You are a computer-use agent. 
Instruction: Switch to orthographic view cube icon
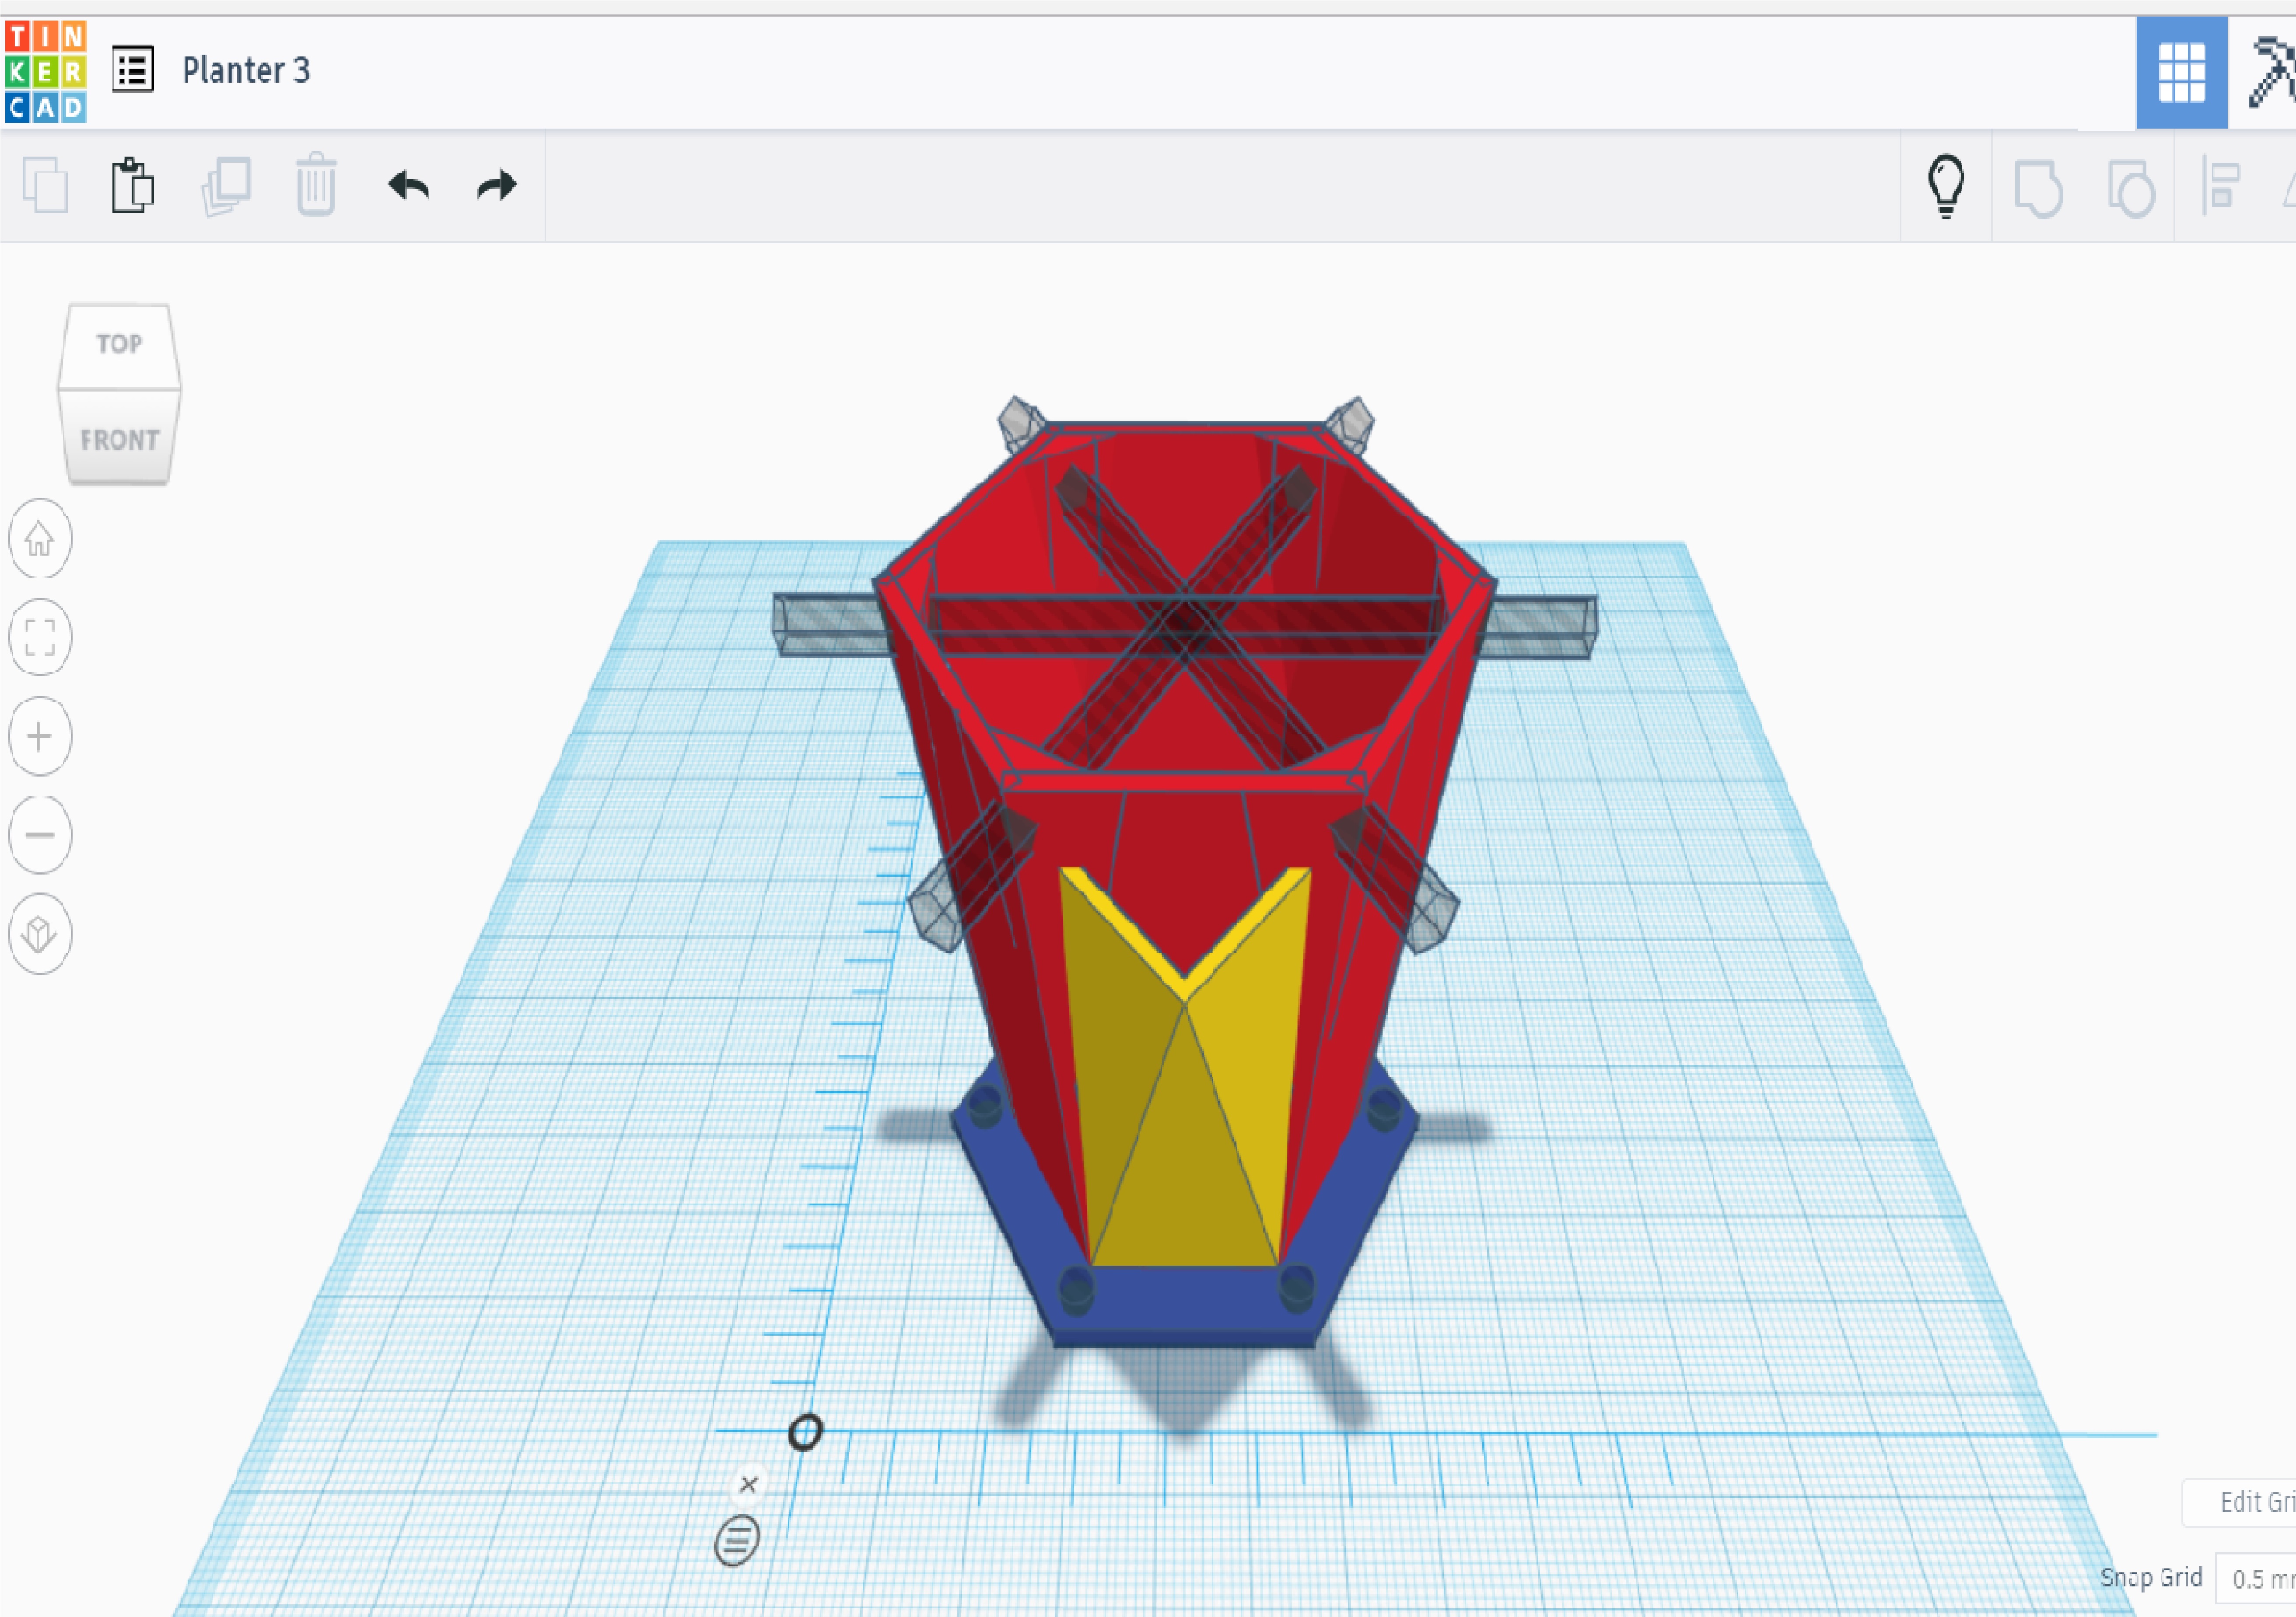pos(40,934)
